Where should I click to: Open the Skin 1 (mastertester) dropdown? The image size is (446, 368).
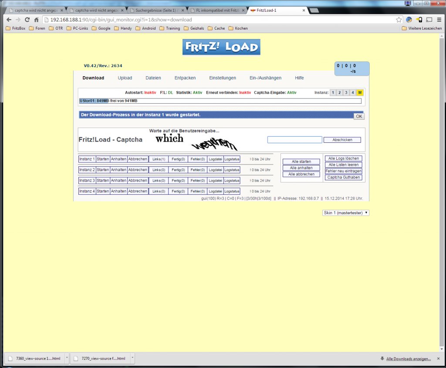click(345, 213)
